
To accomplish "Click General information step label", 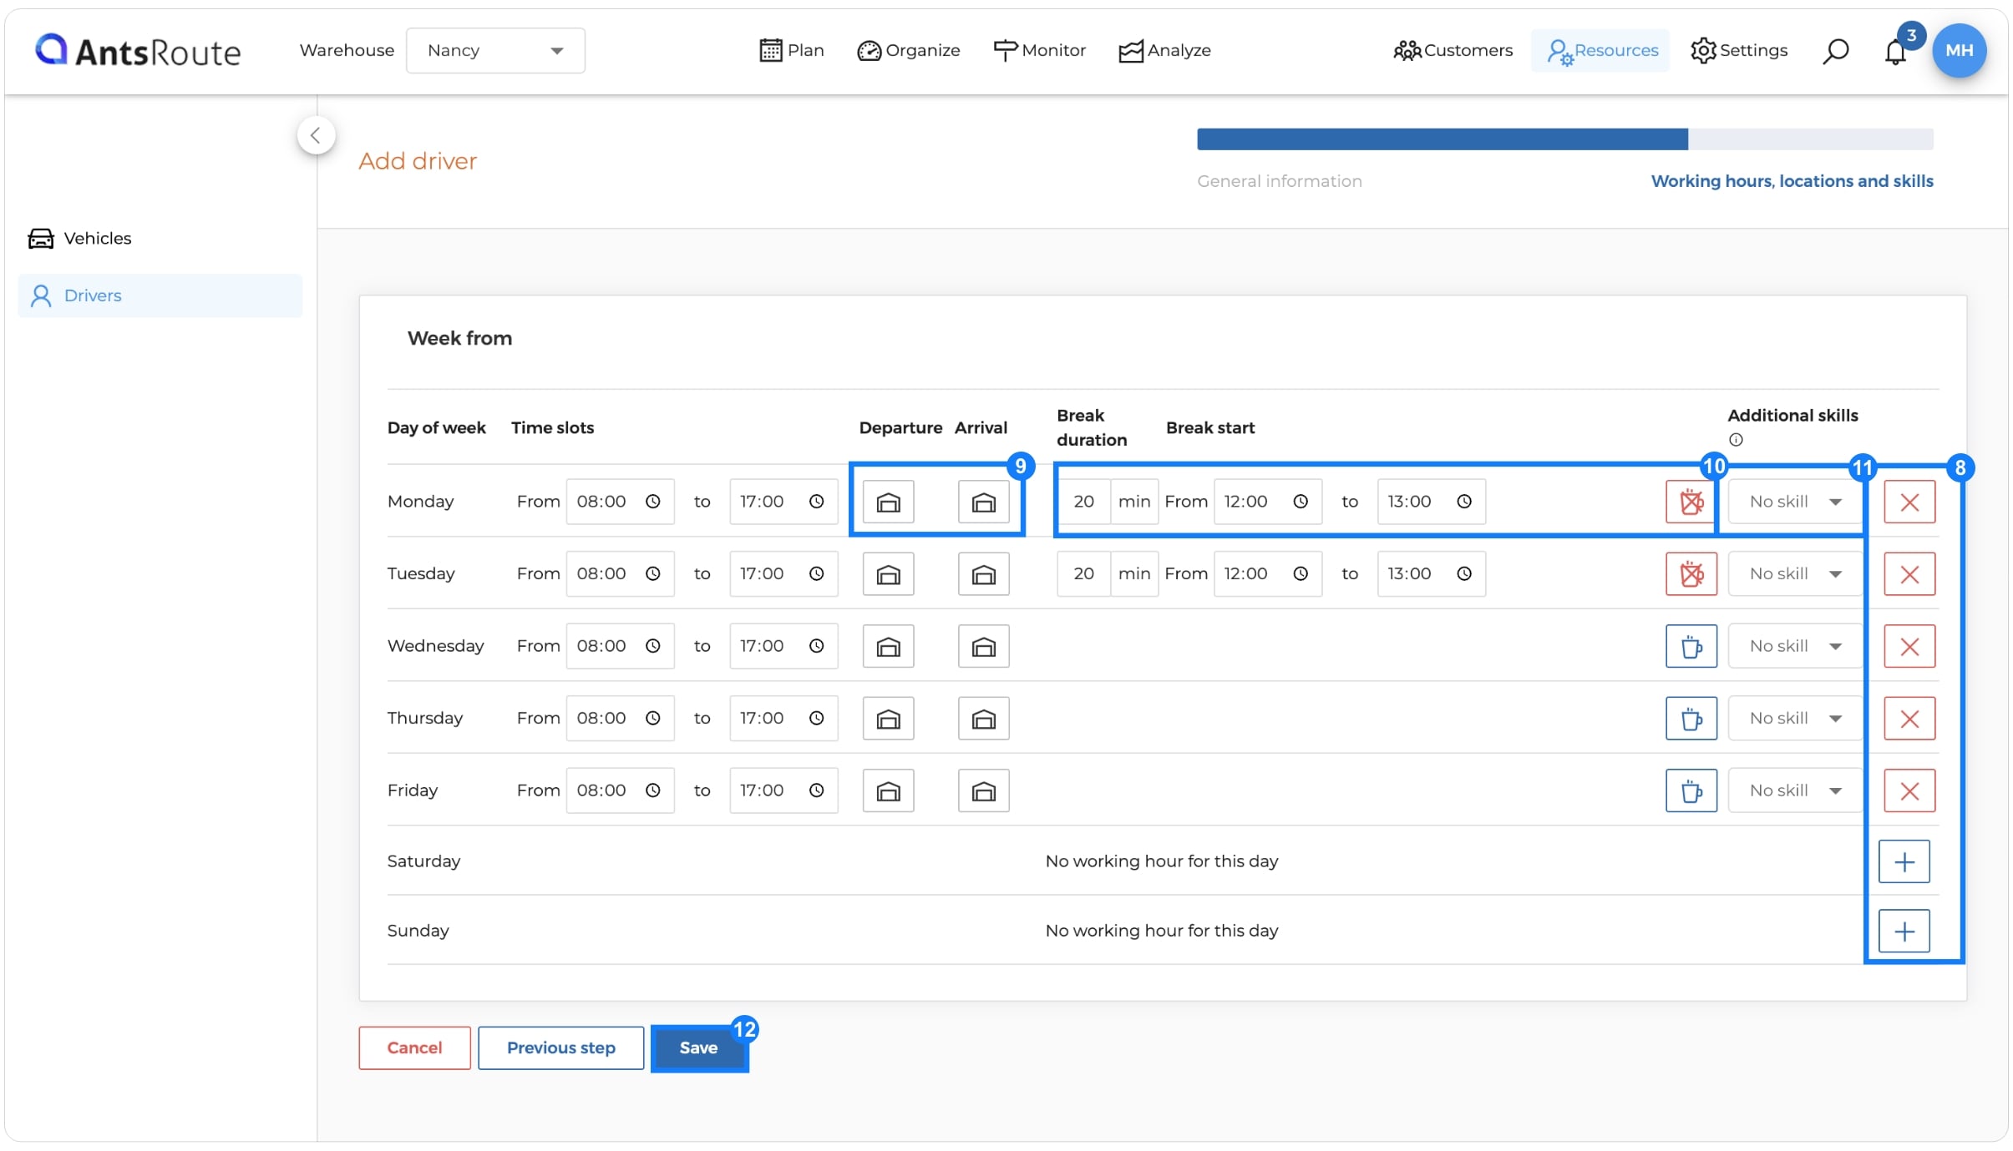I will [1279, 181].
